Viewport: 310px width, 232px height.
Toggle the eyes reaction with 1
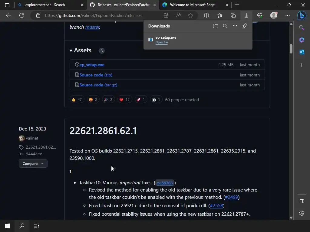tap(156, 100)
